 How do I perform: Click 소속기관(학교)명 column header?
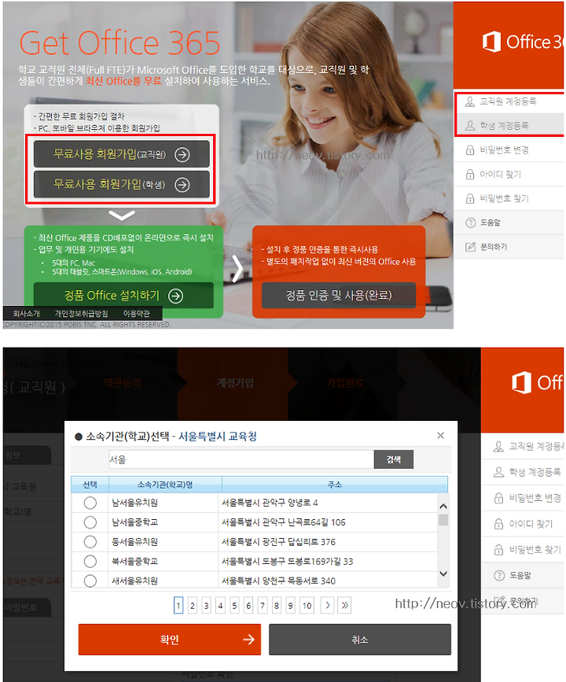(x=165, y=485)
